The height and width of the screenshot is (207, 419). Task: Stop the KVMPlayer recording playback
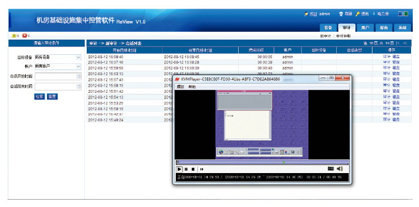click(193, 169)
